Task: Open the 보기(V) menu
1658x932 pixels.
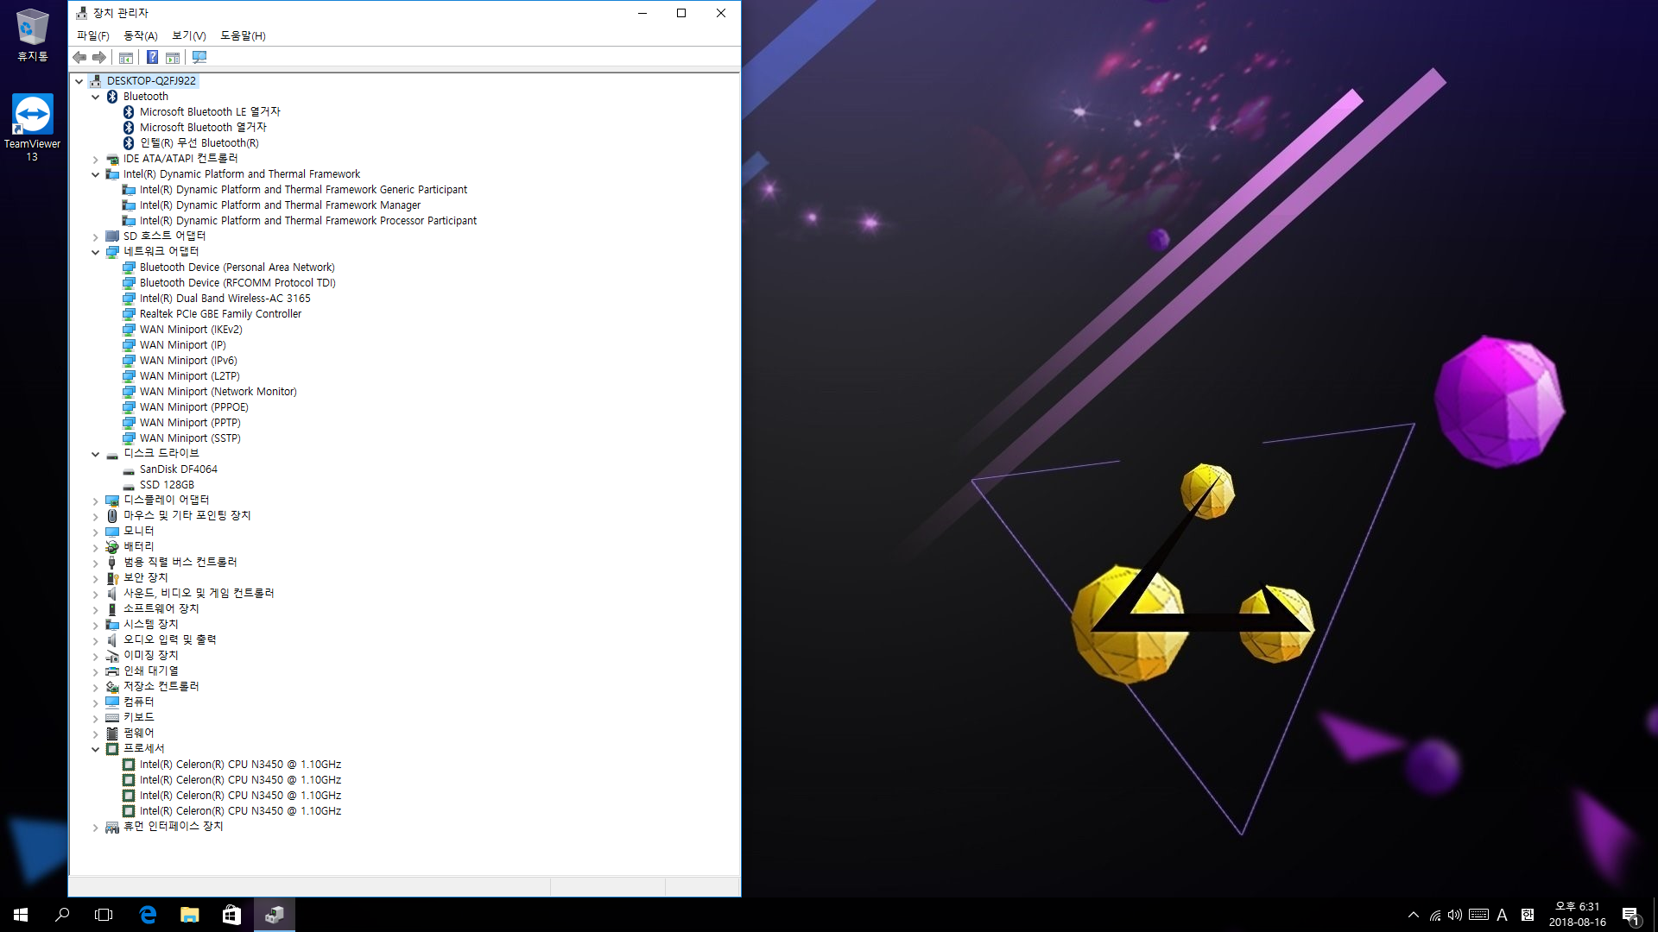Action: click(188, 35)
